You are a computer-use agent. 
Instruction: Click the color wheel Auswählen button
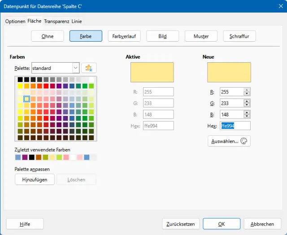coord(229,141)
